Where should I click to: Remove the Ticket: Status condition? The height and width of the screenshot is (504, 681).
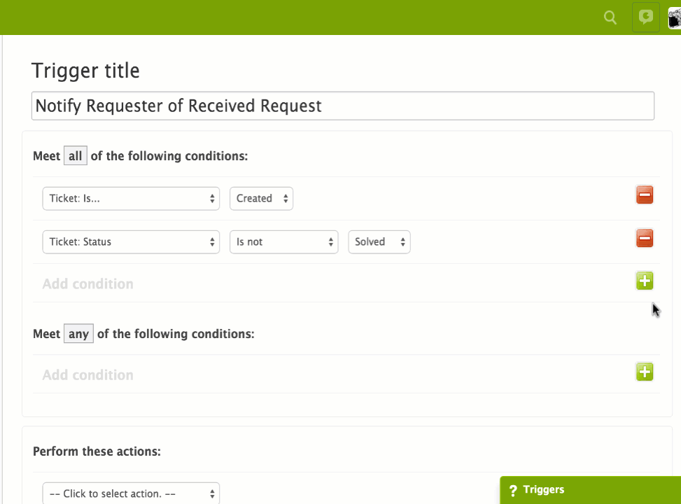(x=644, y=239)
